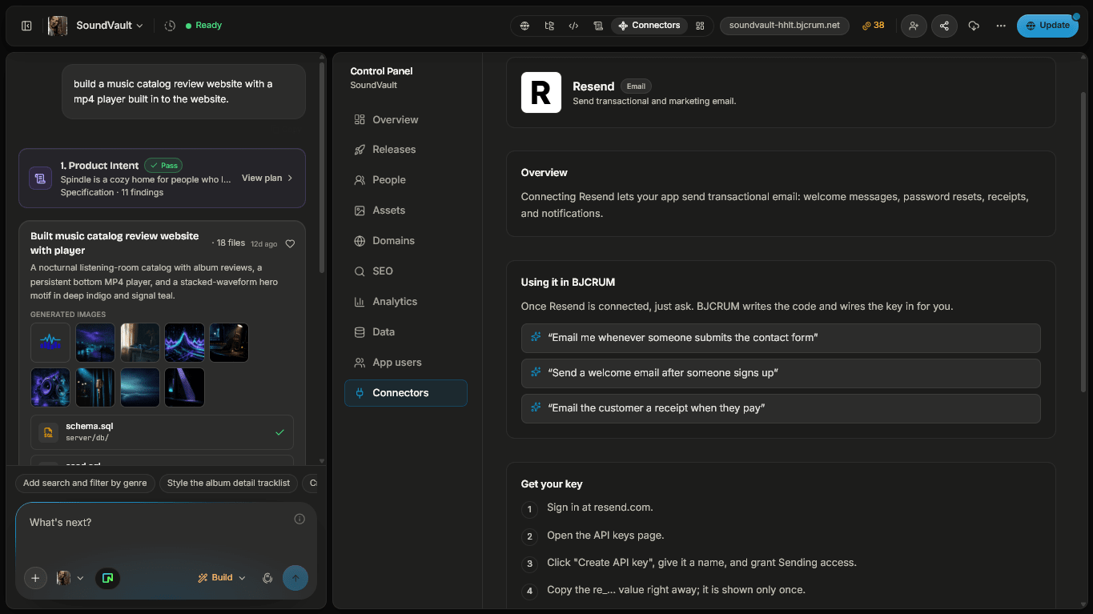Click the add collaborator person icon
This screenshot has width=1093, height=614.
914,26
